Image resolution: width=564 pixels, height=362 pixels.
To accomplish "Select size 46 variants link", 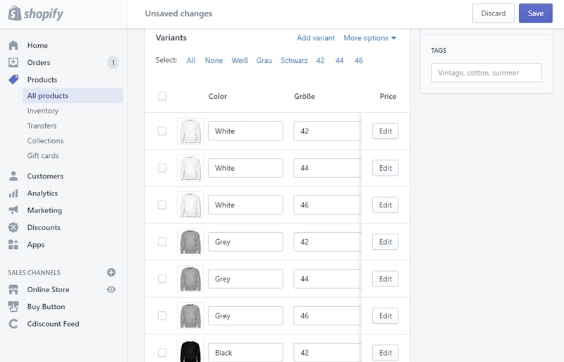I will pos(359,61).
